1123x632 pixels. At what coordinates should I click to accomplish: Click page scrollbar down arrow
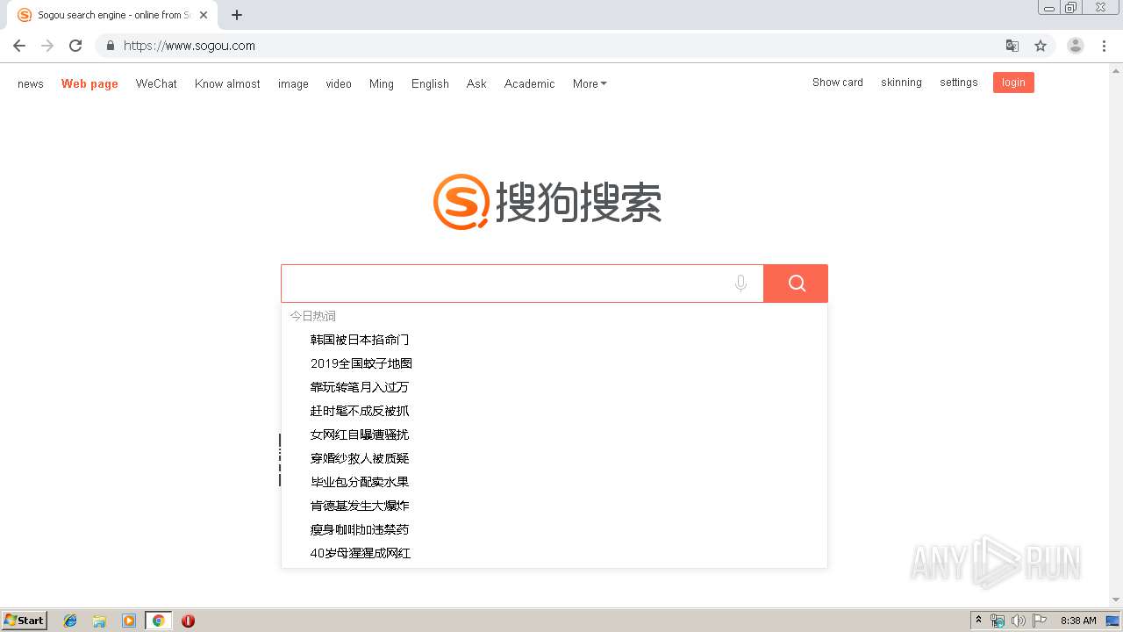click(1116, 600)
